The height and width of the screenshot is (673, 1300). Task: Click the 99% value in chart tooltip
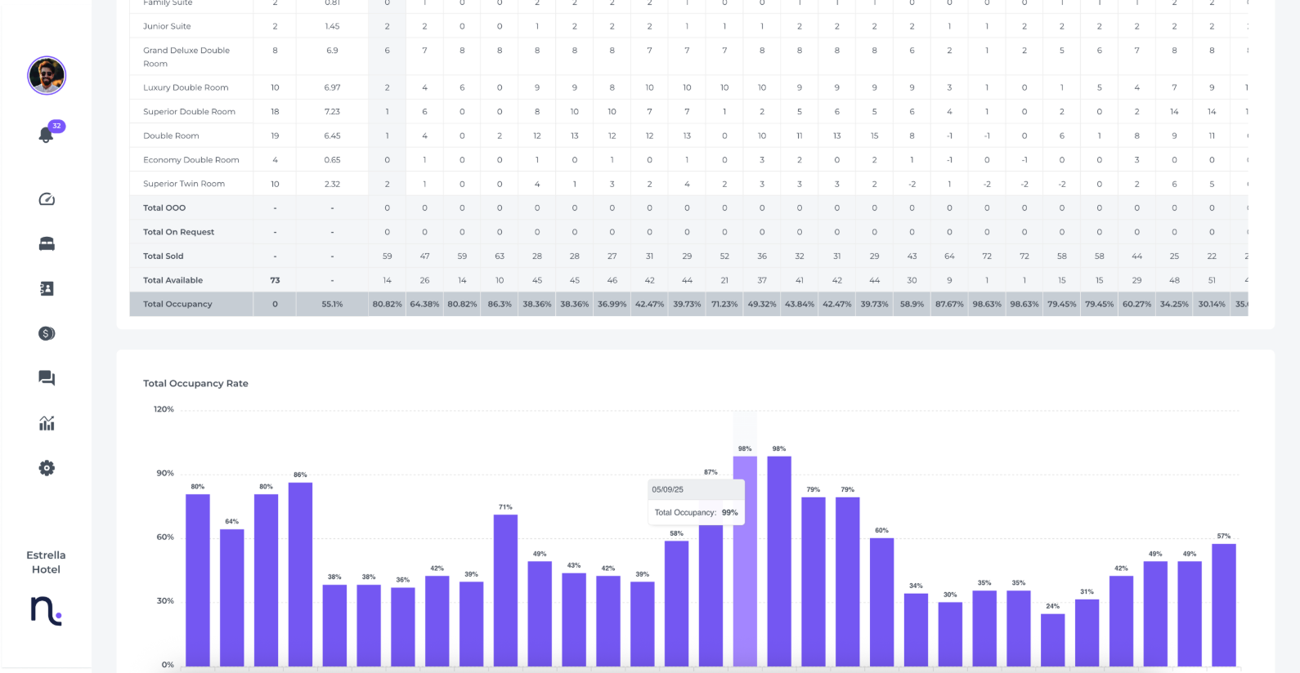[729, 513]
